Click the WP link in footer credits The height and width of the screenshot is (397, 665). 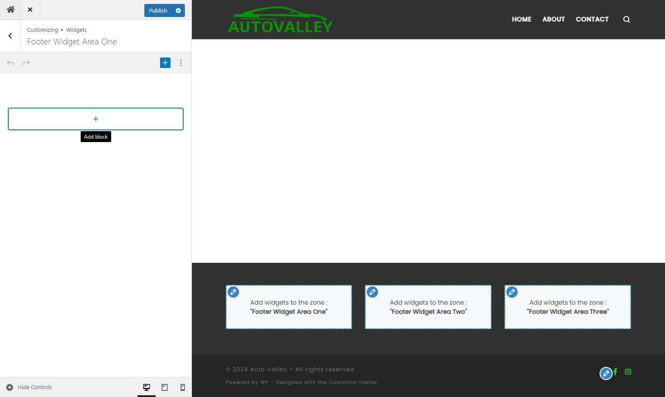click(x=264, y=382)
